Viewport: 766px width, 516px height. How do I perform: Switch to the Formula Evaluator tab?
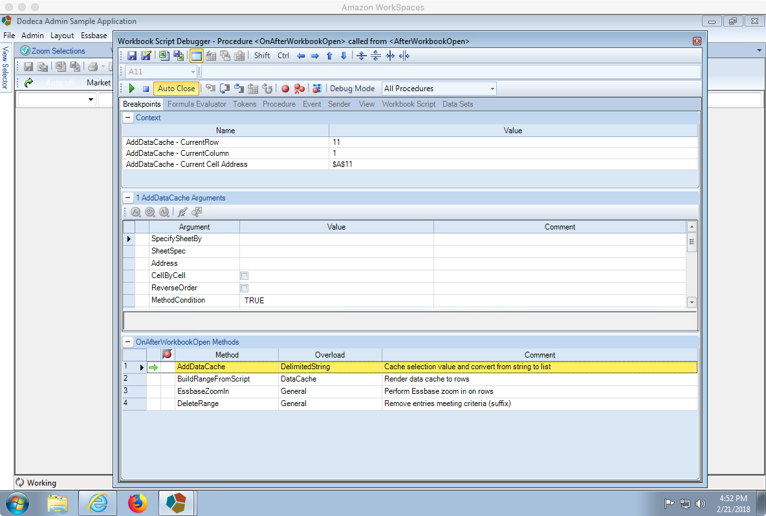(197, 104)
